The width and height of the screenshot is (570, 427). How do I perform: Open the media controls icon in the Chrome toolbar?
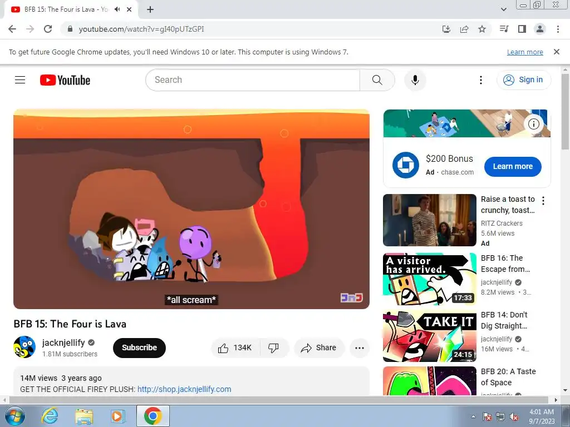pyautogui.click(x=504, y=29)
